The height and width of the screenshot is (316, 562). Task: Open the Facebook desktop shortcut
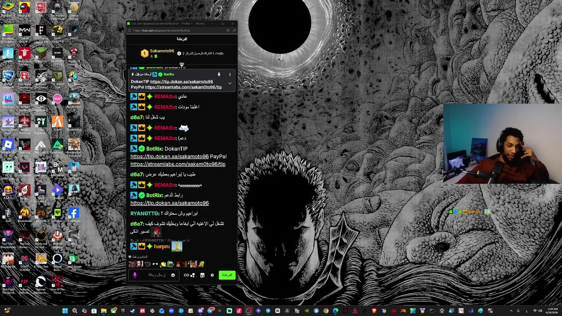[x=74, y=213]
